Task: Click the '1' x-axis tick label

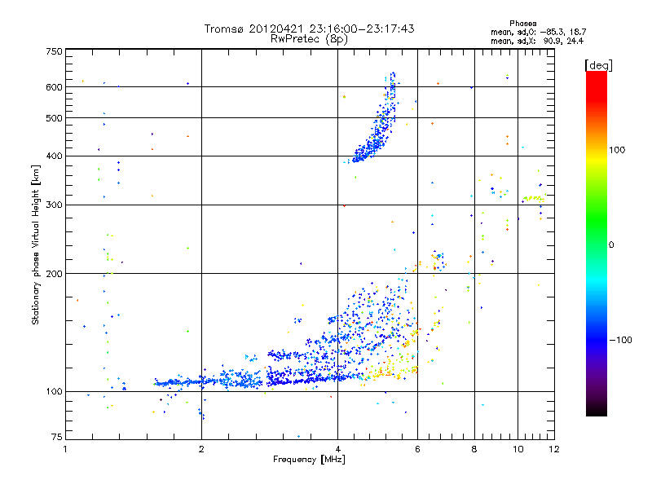Action: [x=65, y=449]
